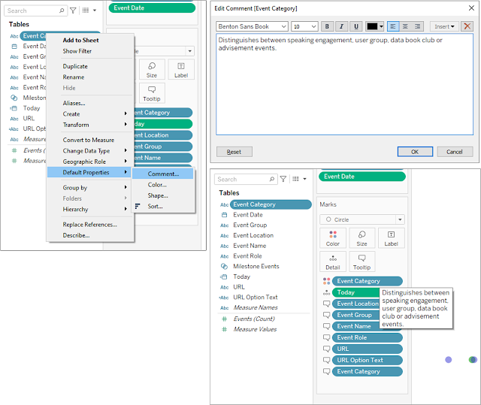Click the URL Option Text pill in Marks

(368, 360)
